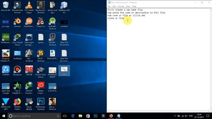Select the Adobe Creative Cloud desktop icon
The image size is (212, 119).
(x=41, y=88)
